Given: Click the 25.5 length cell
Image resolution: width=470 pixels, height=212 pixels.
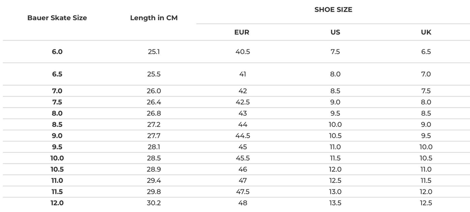Looking at the screenshot, I should click(154, 74).
